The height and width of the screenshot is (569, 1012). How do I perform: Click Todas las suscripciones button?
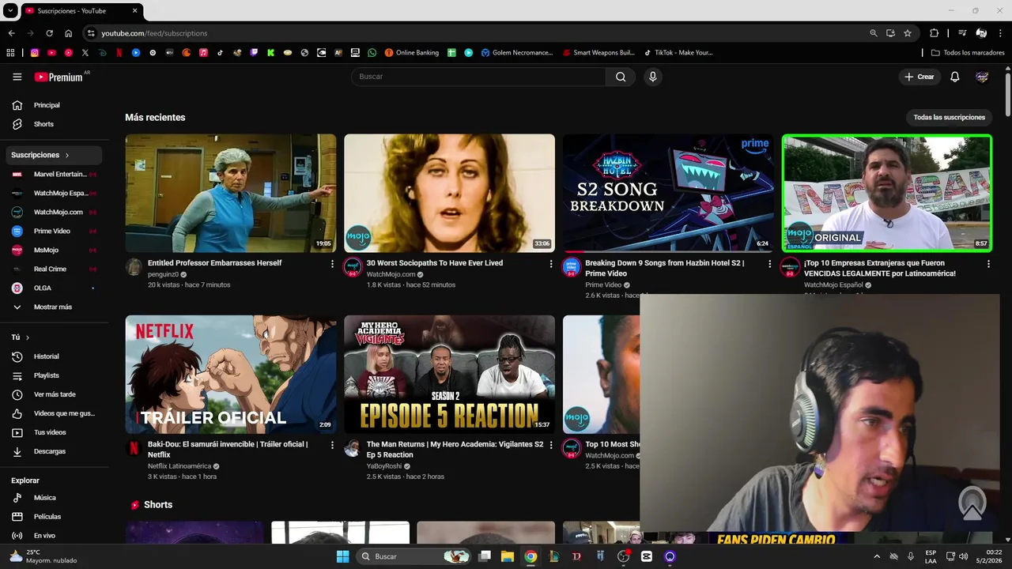click(x=949, y=117)
